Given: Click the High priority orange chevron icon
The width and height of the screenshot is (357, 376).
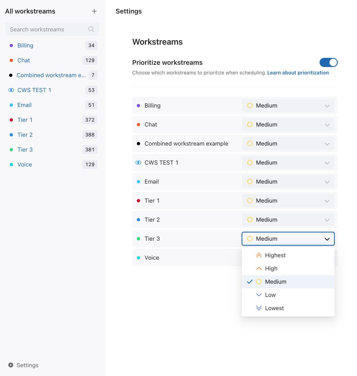Looking at the screenshot, I should 259,268.
